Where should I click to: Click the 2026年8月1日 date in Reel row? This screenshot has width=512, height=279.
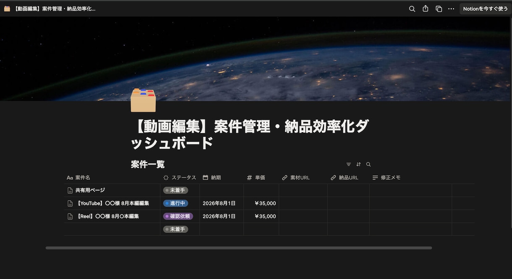(x=219, y=216)
